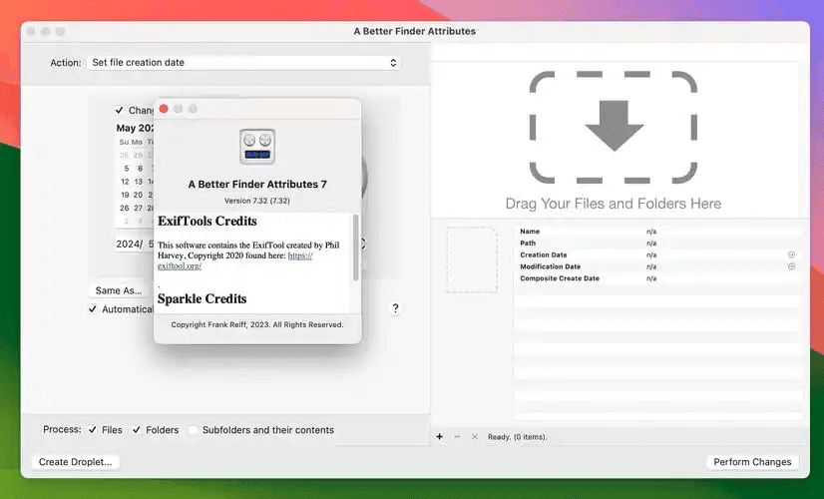824x499 pixels.
Task: Open the exiftool.org hyperlink
Action: tap(180, 266)
